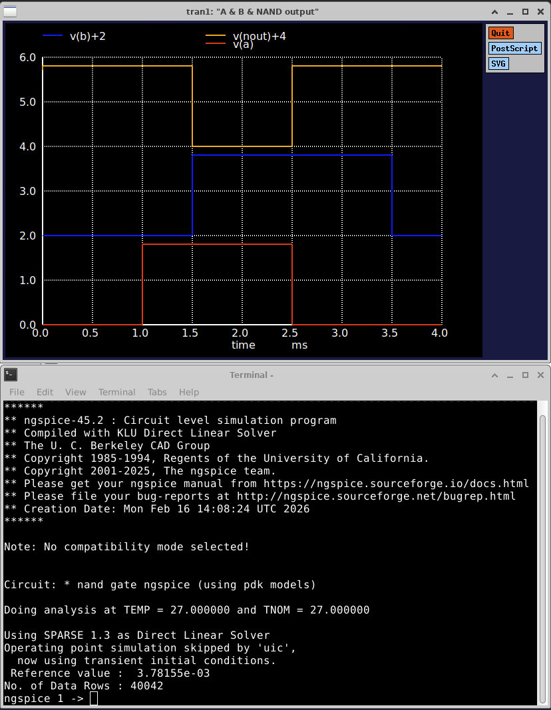This screenshot has width=551, height=710.
Task: Click the shade arrow on the tran1 plot window
Action: [x=494, y=11]
